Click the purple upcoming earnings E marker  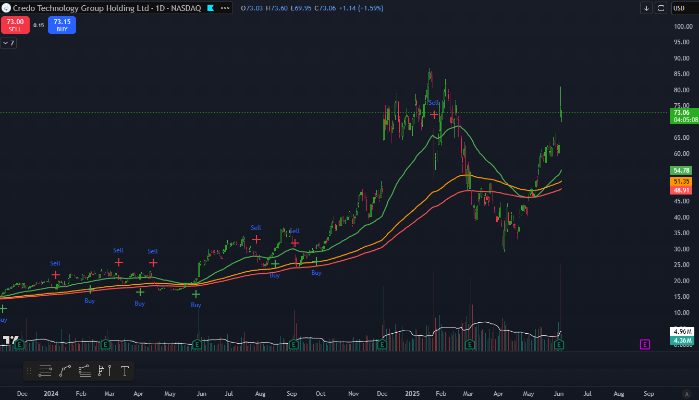[645, 344]
